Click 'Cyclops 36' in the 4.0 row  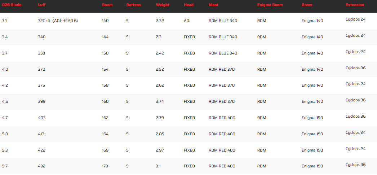tap(356, 68)
